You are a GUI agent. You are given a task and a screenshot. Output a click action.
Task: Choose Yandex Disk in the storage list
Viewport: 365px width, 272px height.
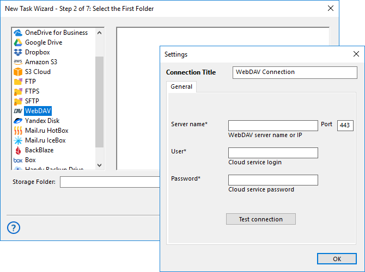point(42,120)
